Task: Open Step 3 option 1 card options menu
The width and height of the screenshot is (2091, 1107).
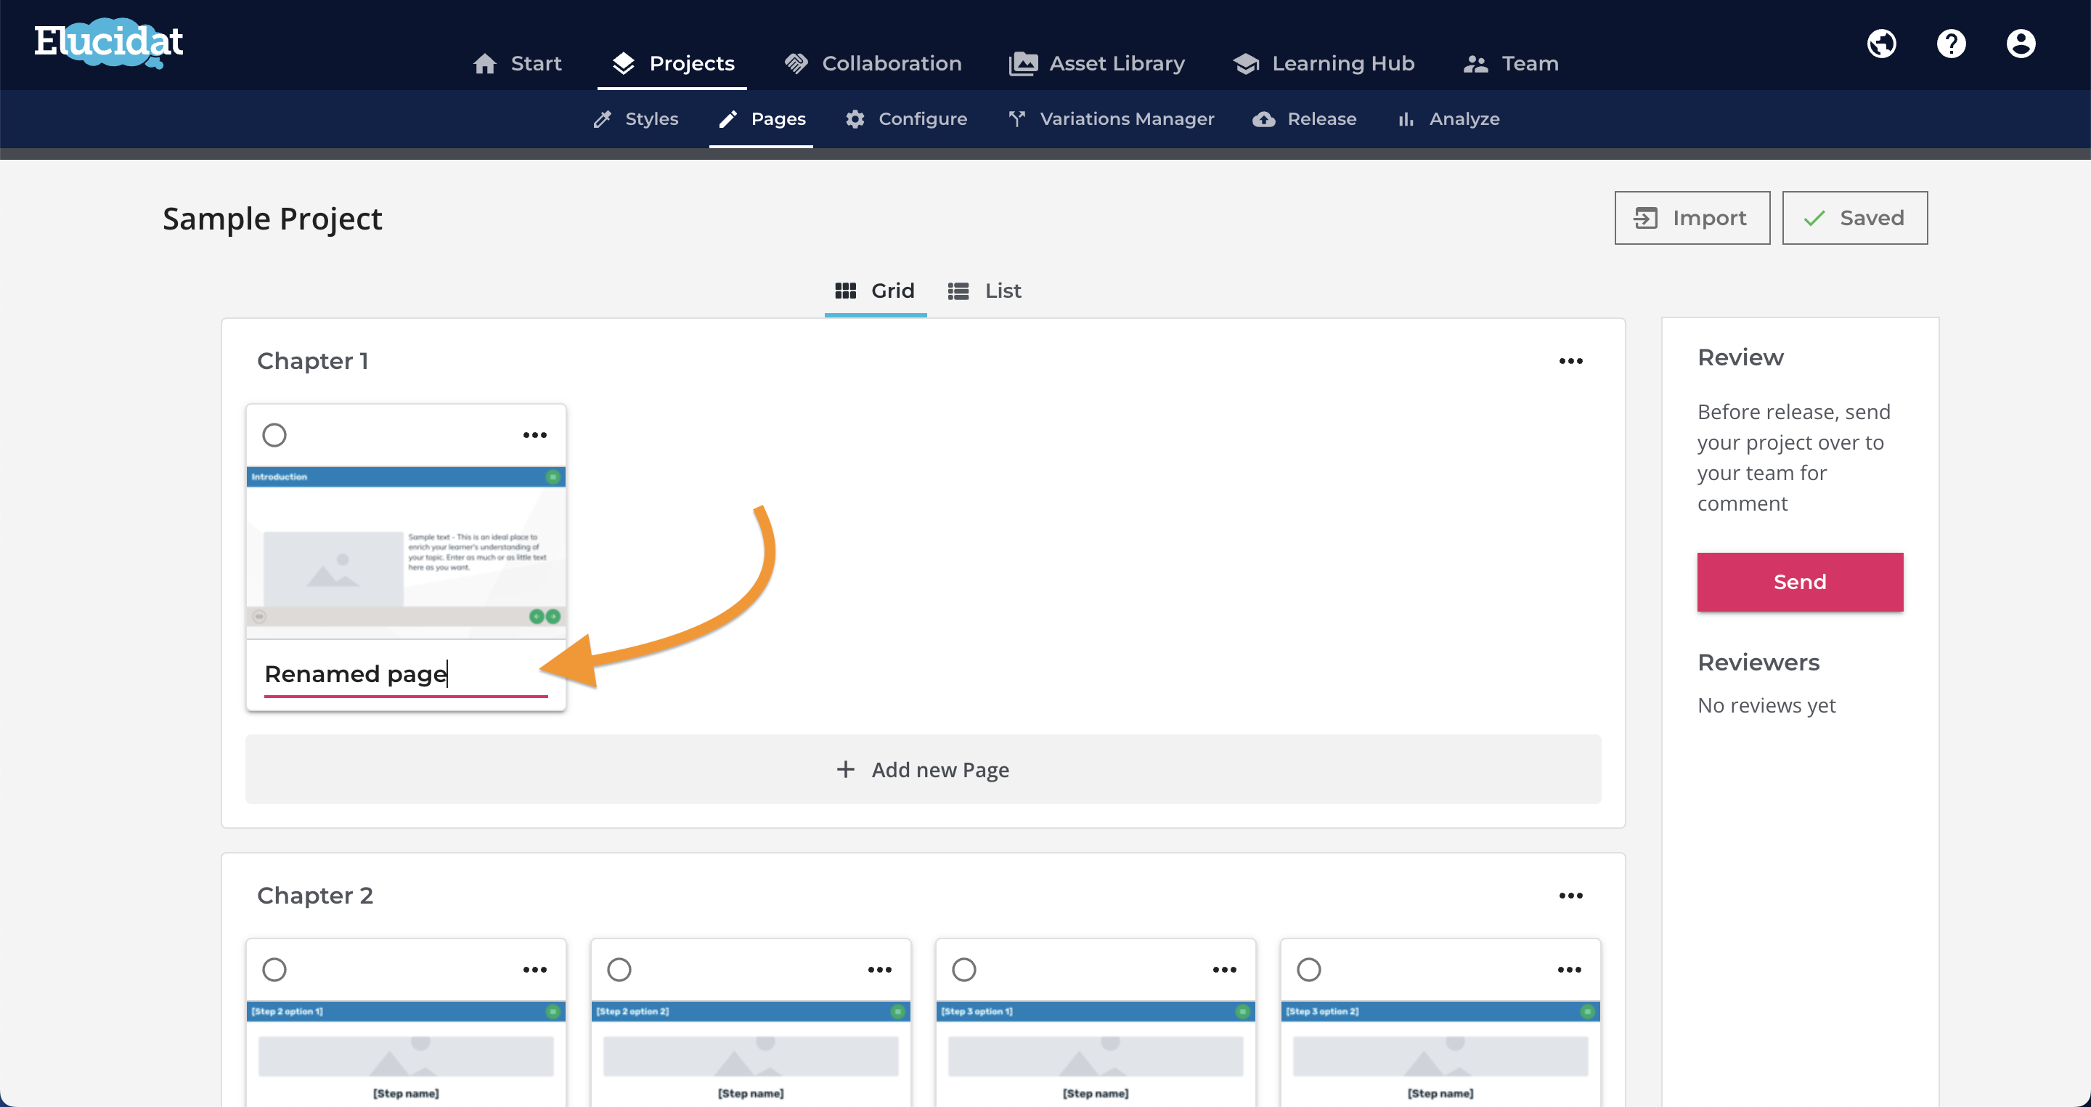Action: coord(1224,970)
